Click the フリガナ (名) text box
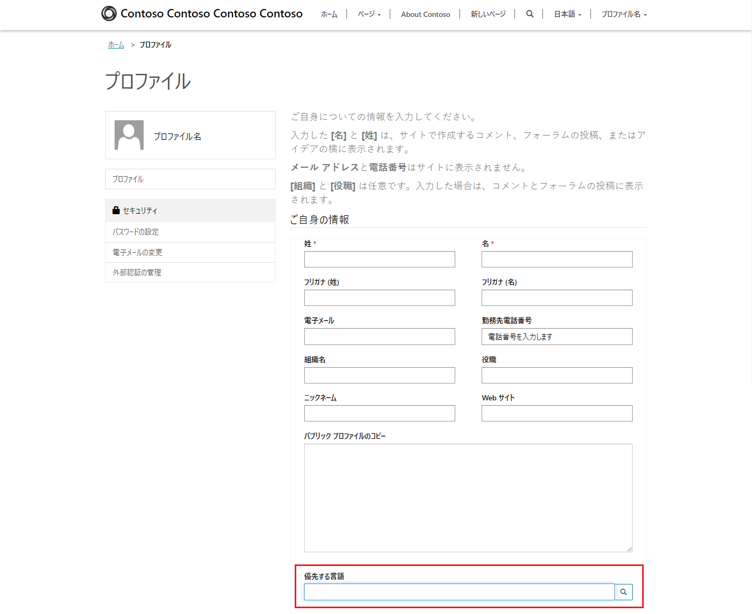This screenshot has height=614, width=752. click(x=557, y=298)
